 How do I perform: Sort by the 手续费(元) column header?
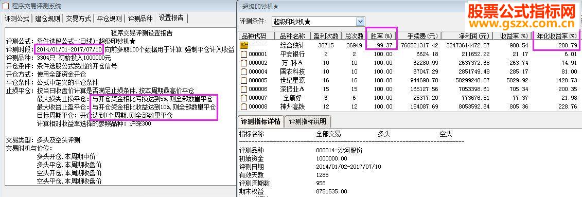[419, 36]
